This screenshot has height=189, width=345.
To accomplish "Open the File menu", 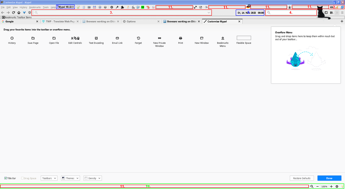I will point(3,7).
